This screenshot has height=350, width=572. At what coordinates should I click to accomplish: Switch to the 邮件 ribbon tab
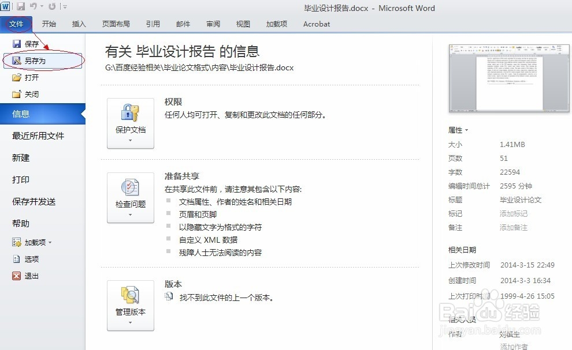pos(183,24)
